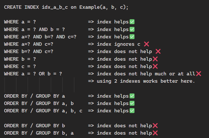The image size is (209, 138).
Task: Click red X on WHERE c = ? line
Action: coord(155,66)
